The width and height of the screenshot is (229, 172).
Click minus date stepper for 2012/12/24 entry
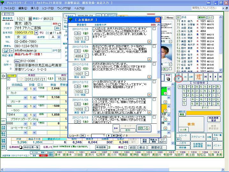point(76,51)
